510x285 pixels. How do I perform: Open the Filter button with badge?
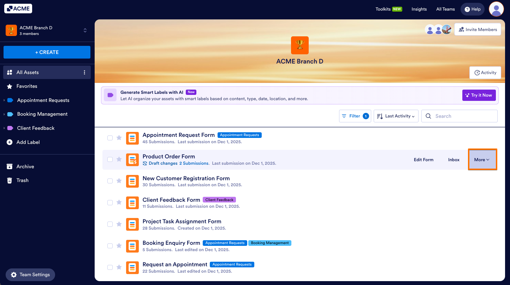pyautogui.click(x=355, y=116)
